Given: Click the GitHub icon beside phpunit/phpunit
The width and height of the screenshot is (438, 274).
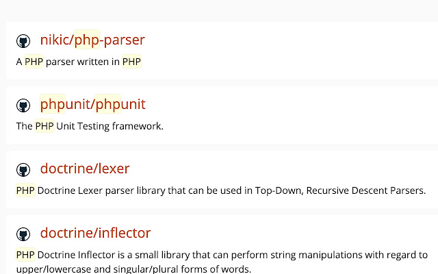Looking at the screenshot, I should (x=23, y=105).
